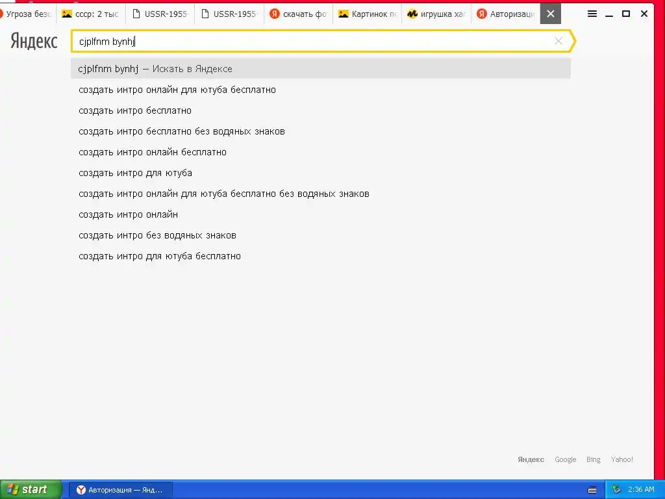Activate Авторизация — Яндекс taskbar button

click(121, 490)
